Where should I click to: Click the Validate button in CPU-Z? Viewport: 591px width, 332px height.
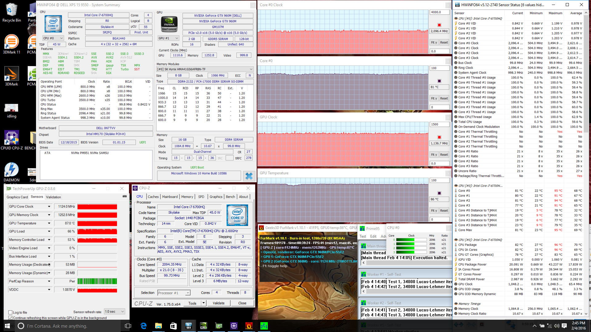tap(219, 303)
